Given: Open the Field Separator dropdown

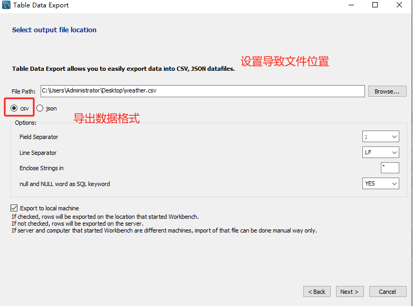Looking at the screenshot, I should 380,137.
